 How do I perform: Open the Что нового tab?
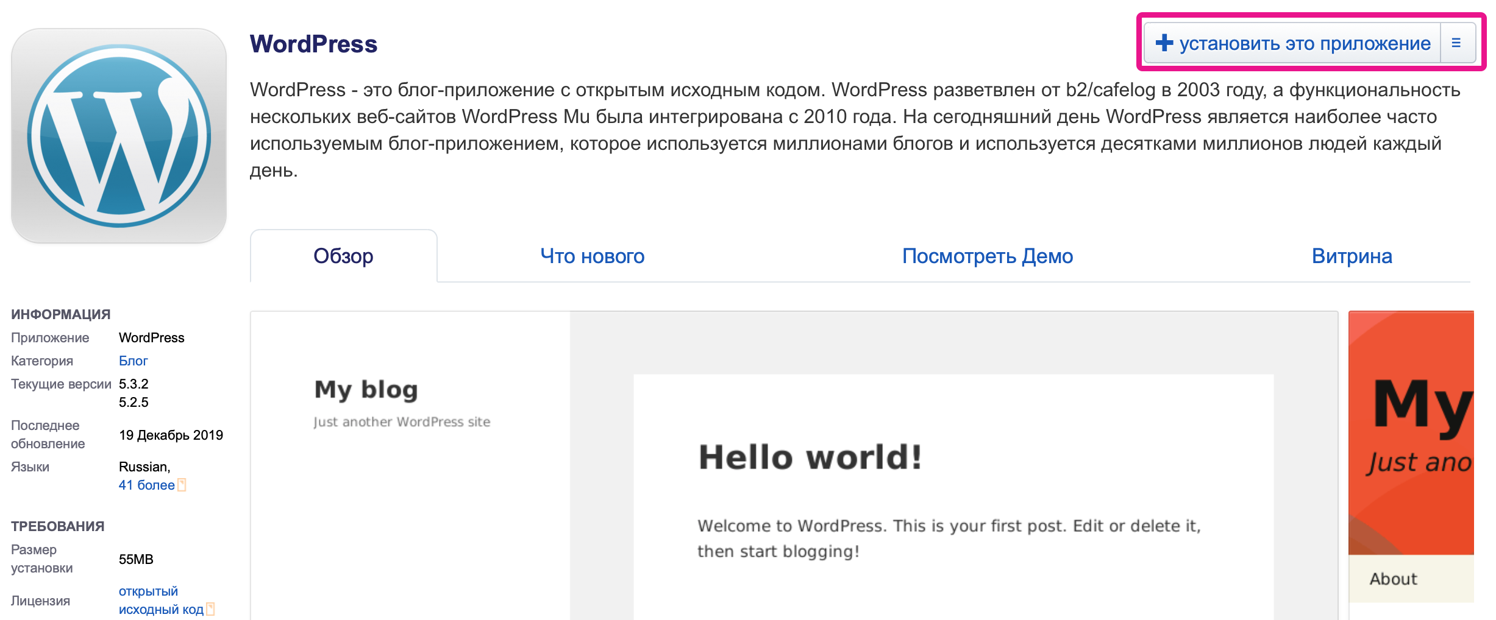pyautogui.click(x=592, y=256)
